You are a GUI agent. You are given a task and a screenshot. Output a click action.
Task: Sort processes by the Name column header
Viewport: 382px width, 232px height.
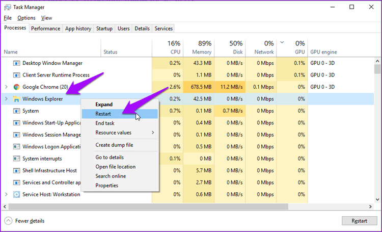pos(51,48)
